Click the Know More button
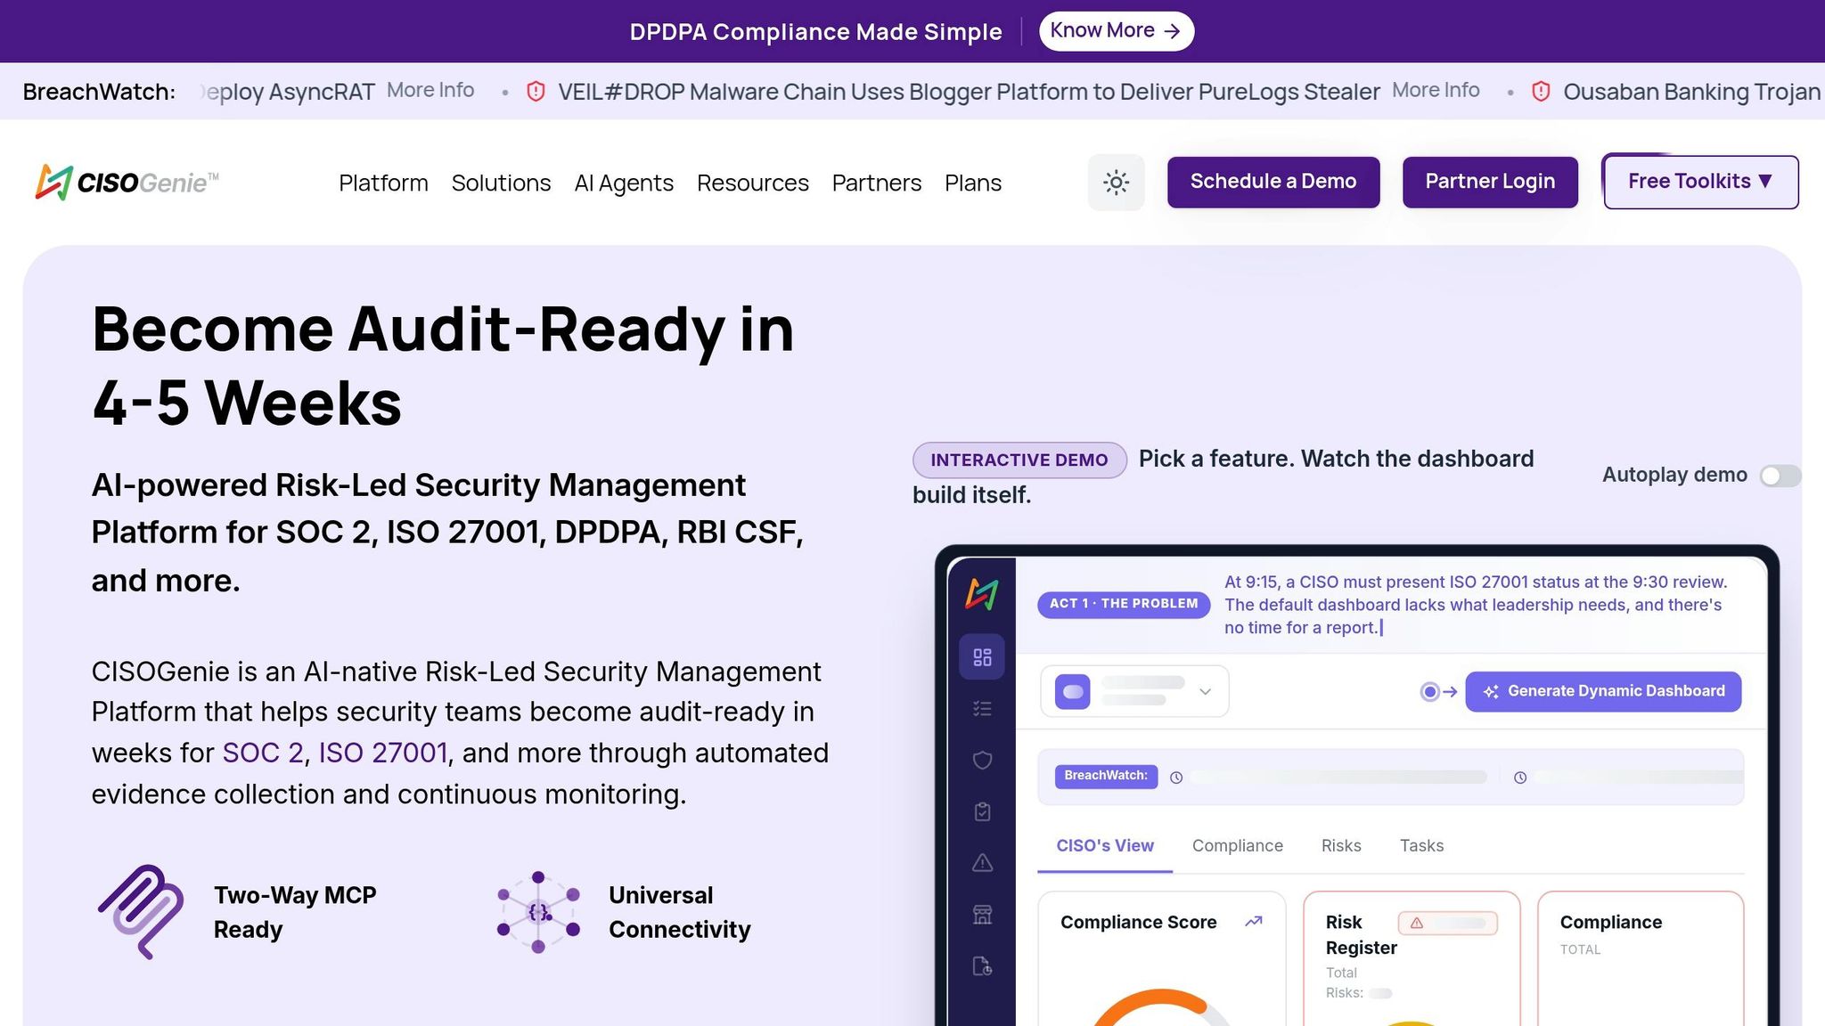Viewport: 1825px width, 1026px height. (1116, 31)
